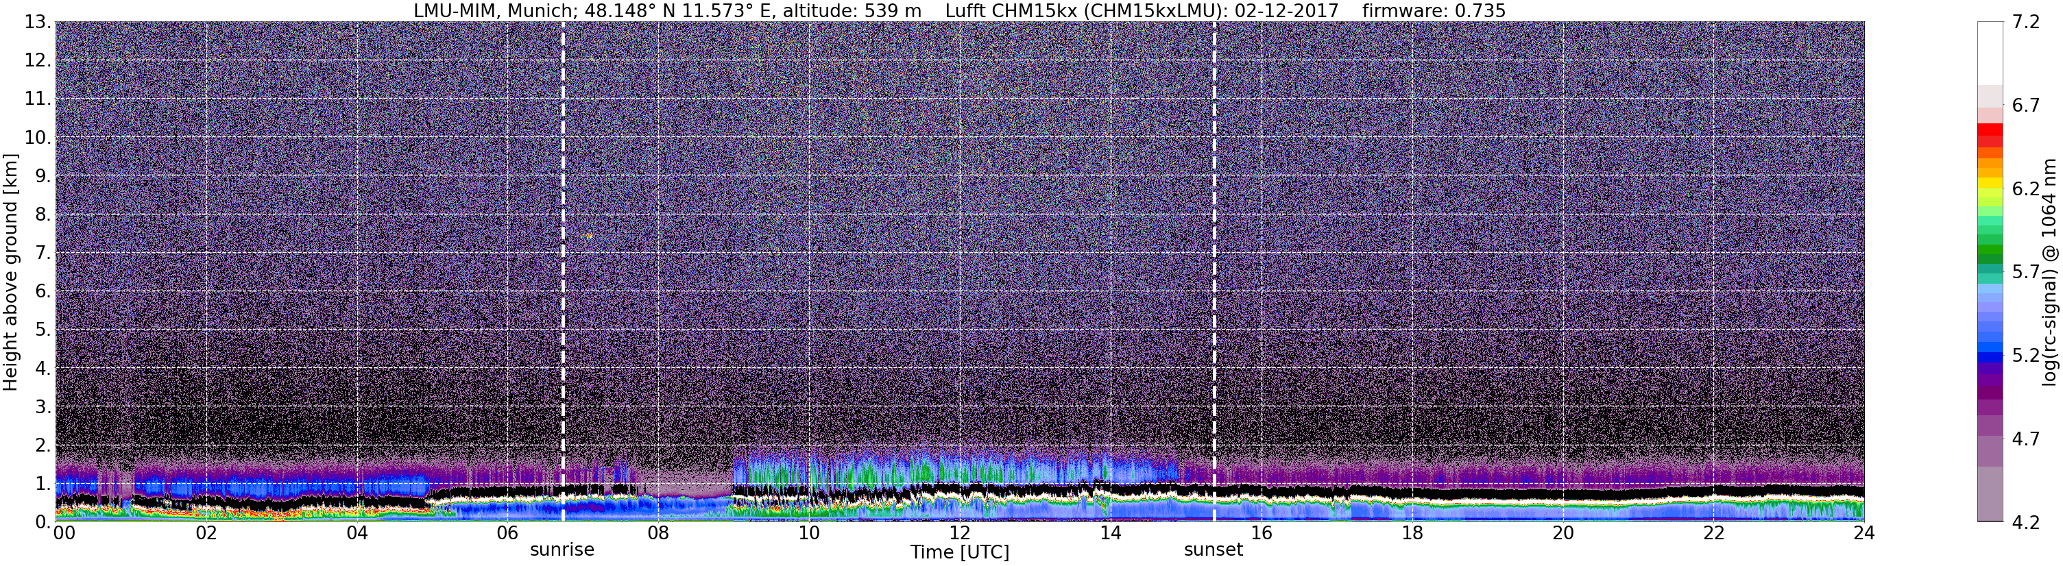2063x566 pixels.
Task: Click the 12. height axis tick label
Action: point(36,61)
